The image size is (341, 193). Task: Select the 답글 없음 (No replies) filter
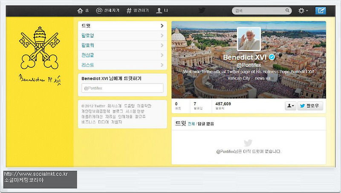pyautogui.click(x=206, y=124)
